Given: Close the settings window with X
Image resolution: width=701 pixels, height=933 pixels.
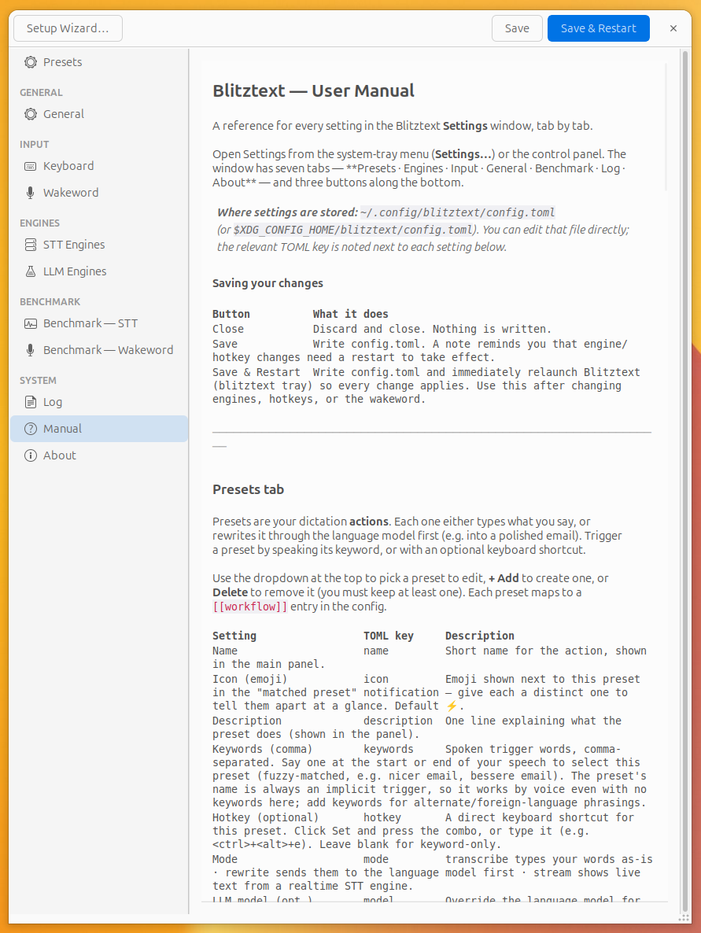Looking at the screenshot, I should (673, 28).
